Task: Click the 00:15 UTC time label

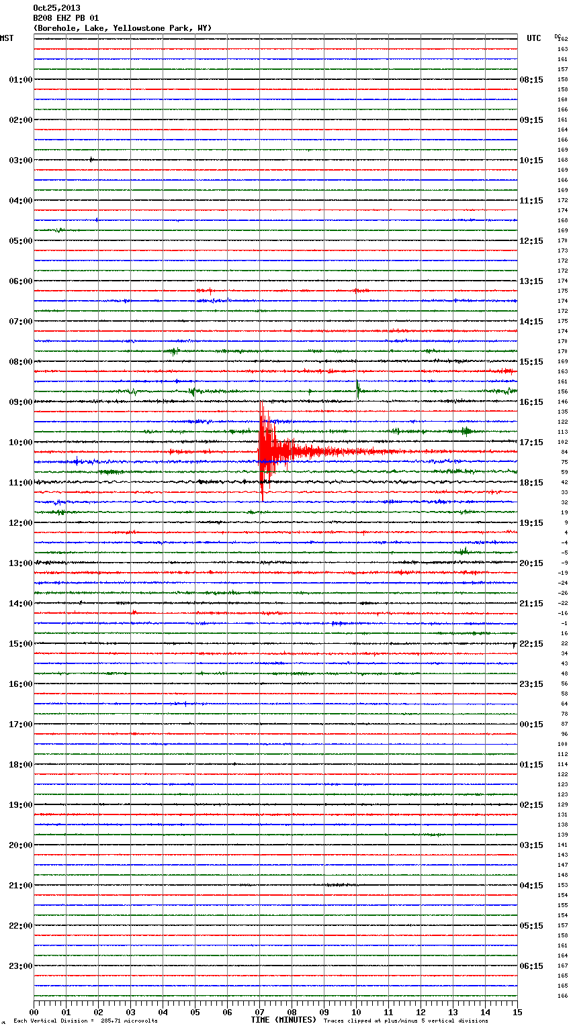Action: click(531, 724)
